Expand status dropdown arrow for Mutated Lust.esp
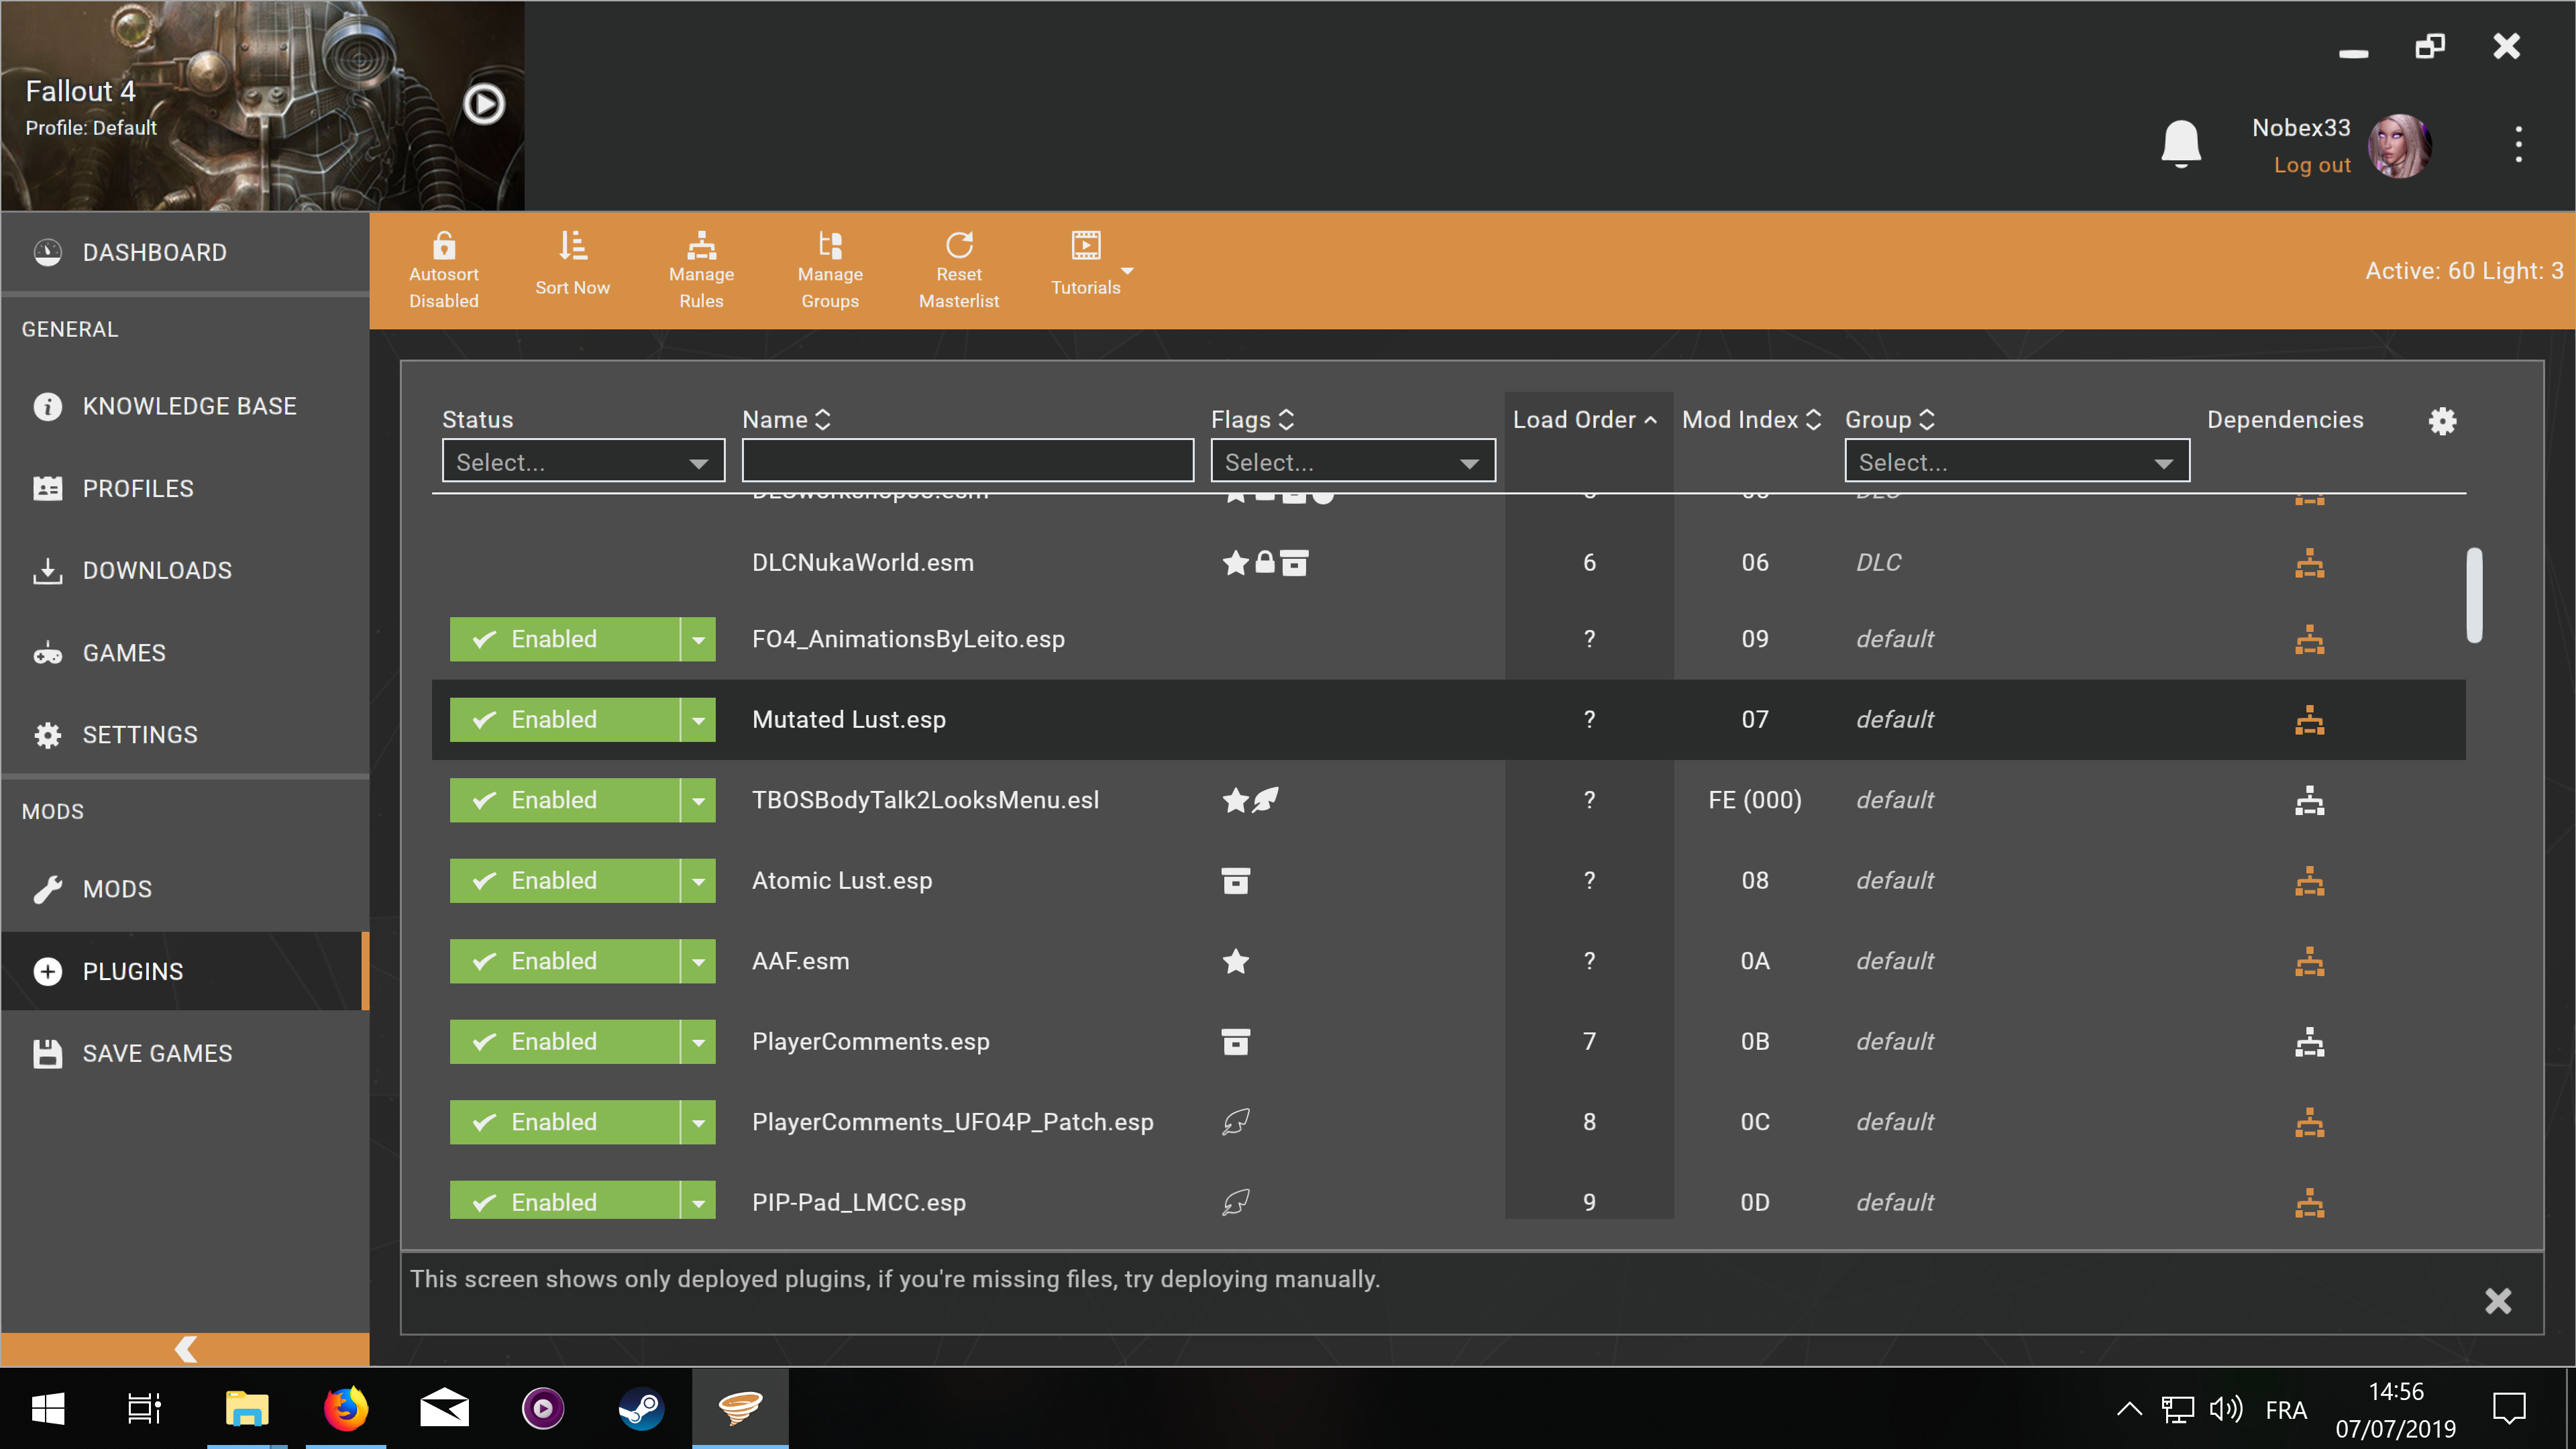 click(698, 720)
